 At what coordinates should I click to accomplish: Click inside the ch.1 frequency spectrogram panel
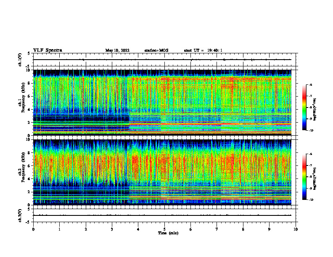[164, 102]
